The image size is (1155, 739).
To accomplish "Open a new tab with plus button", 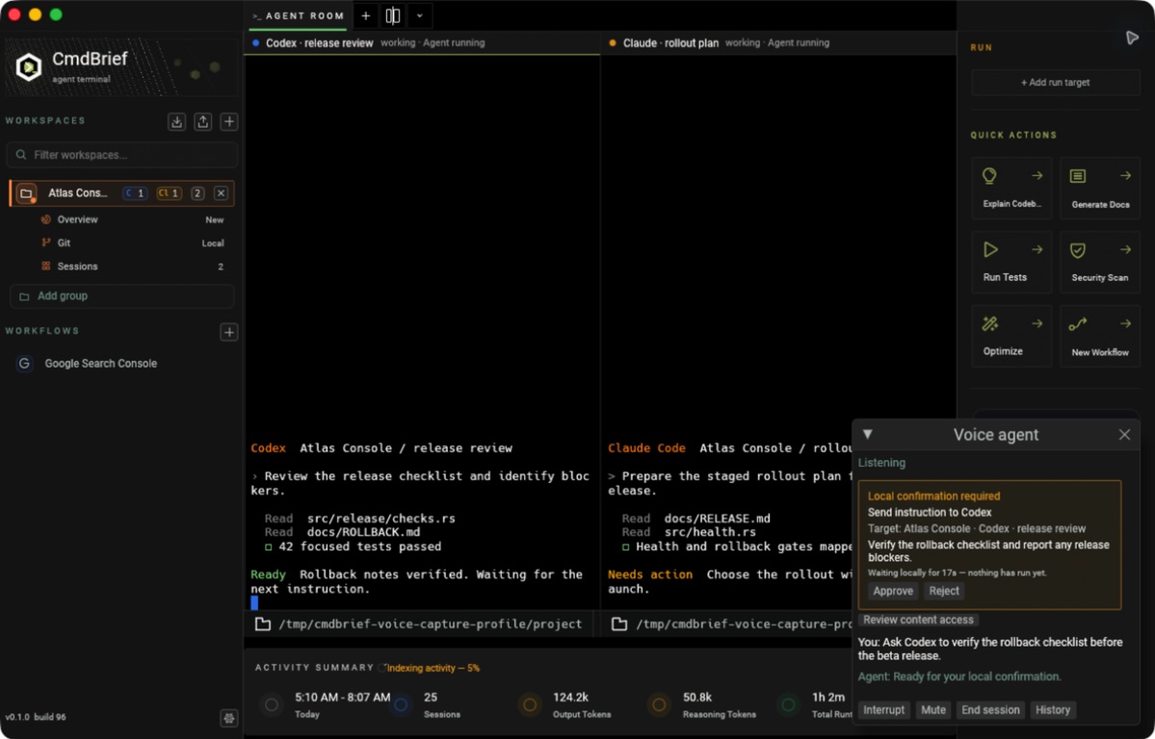I will pos(366,15).
